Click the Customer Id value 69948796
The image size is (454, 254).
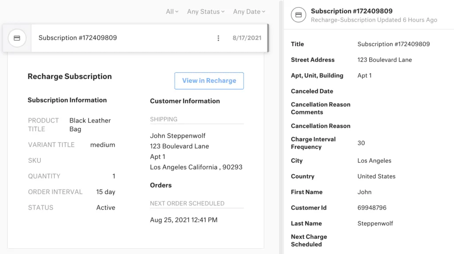pos(372,208)
